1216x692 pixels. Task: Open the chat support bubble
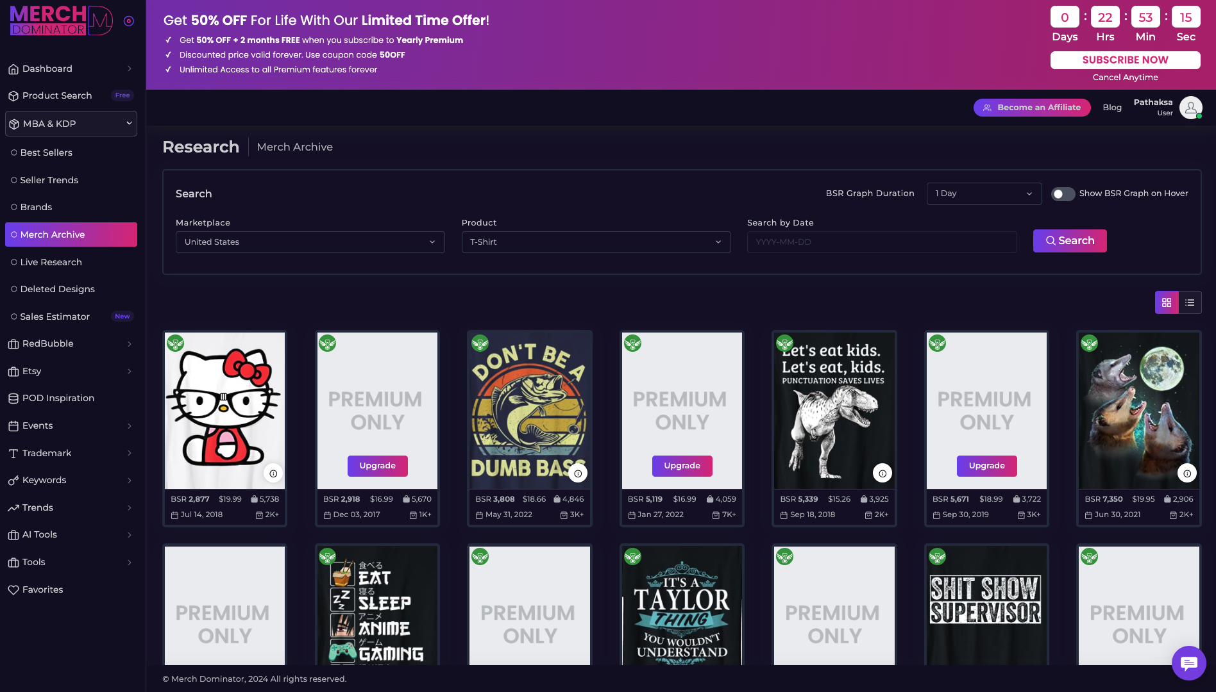[1189, 663]
